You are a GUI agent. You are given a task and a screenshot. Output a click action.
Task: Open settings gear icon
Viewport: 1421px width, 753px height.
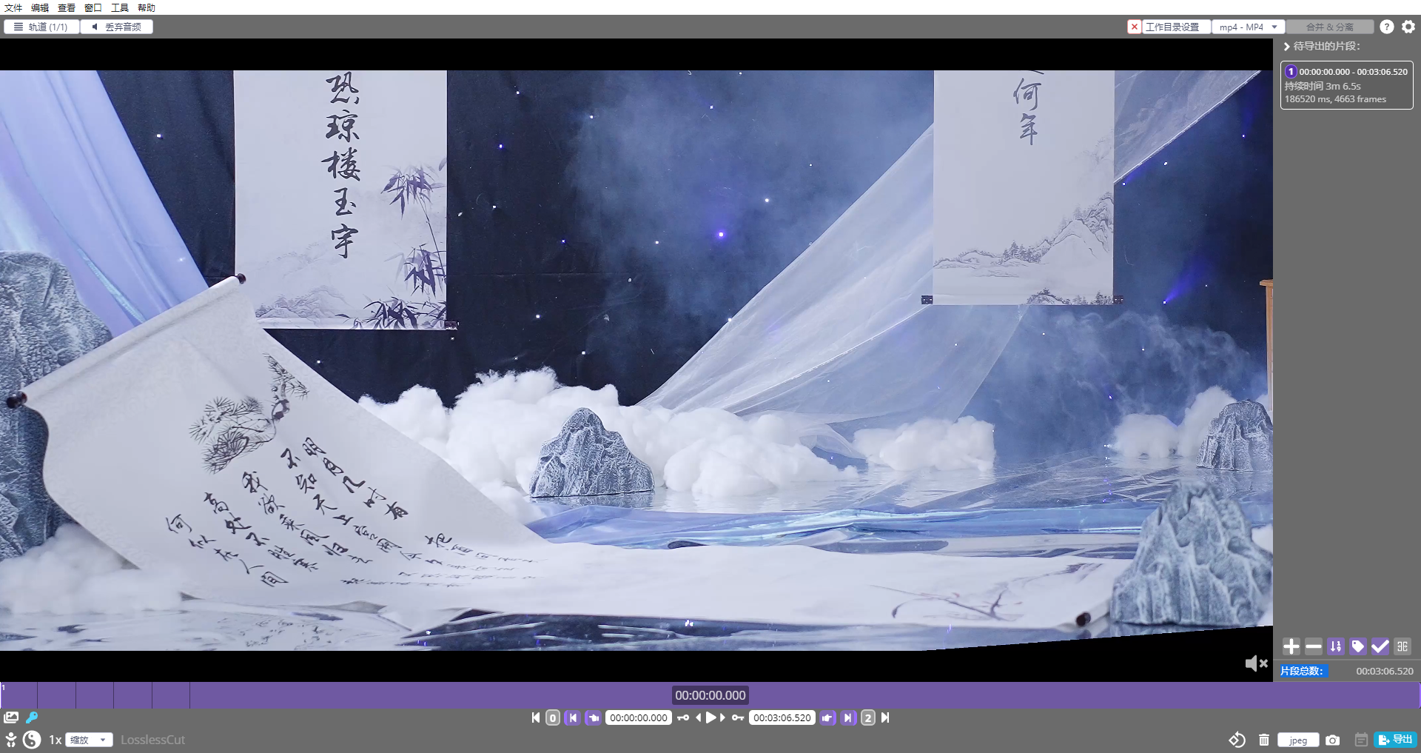coord(1408,27)
